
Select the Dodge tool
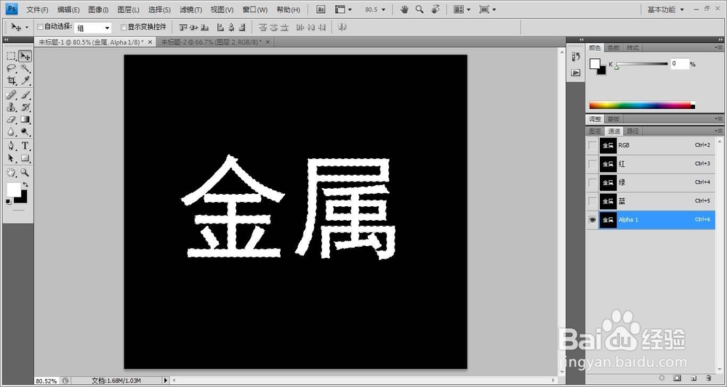point(25,132)
